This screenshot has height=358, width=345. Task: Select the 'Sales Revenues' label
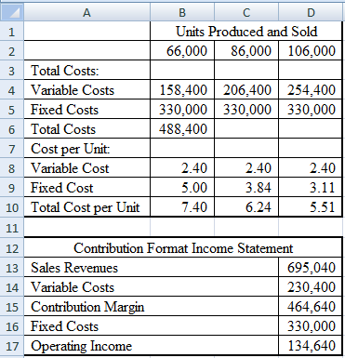74,268
